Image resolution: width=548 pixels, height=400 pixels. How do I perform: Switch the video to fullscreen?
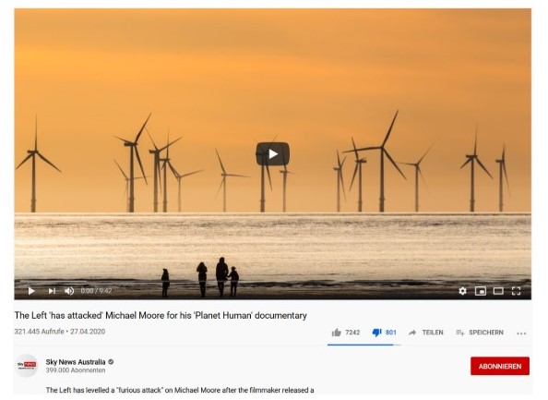[x=517, y=291]
